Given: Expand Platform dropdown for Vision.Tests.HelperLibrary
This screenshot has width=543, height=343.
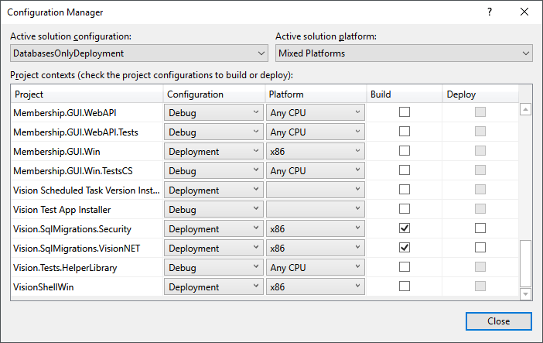Looking at the screenshot, I should (315, 267).
